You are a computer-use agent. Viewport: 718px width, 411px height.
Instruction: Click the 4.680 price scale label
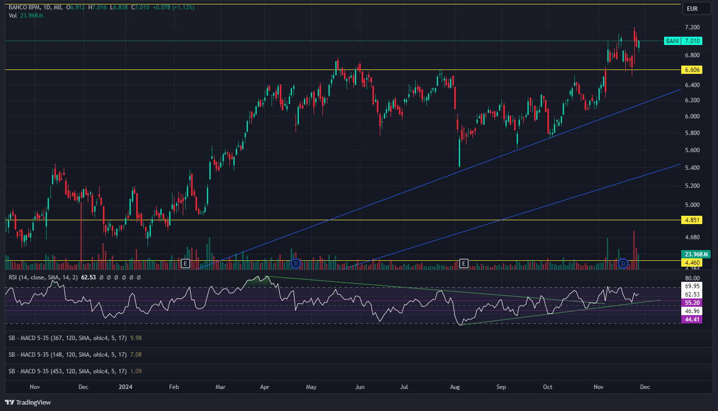[692, 237]
